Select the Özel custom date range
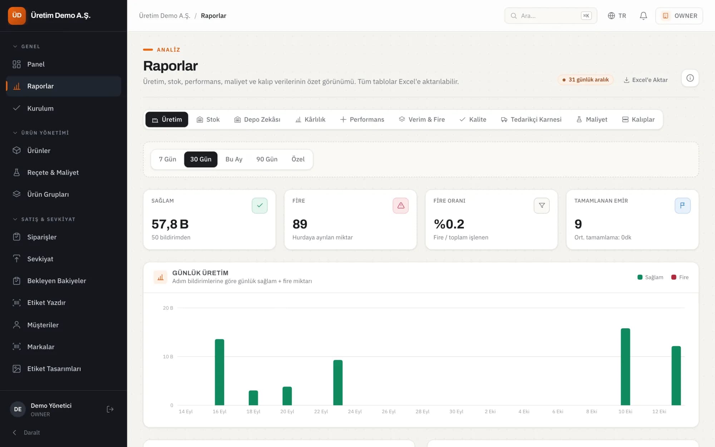 pyautogui.click(x=298, y=159)
